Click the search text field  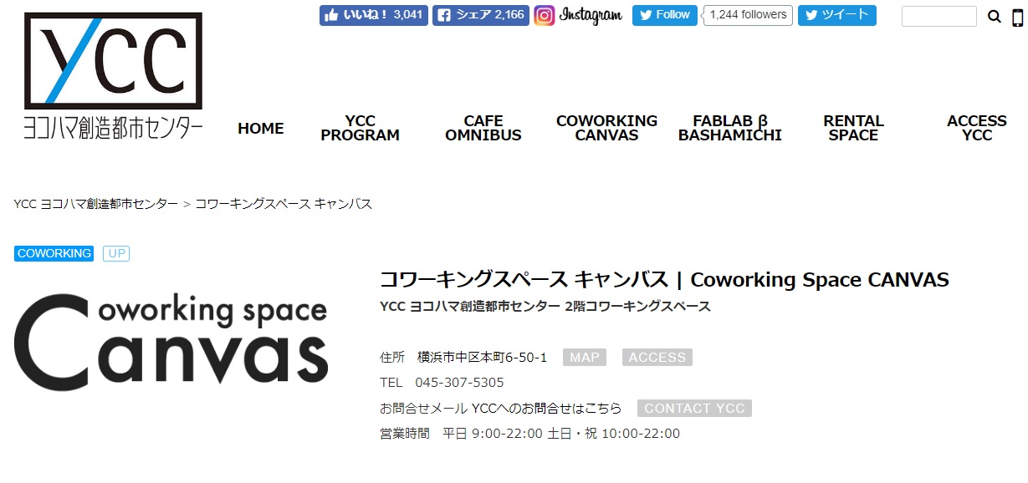coord(938,17)
